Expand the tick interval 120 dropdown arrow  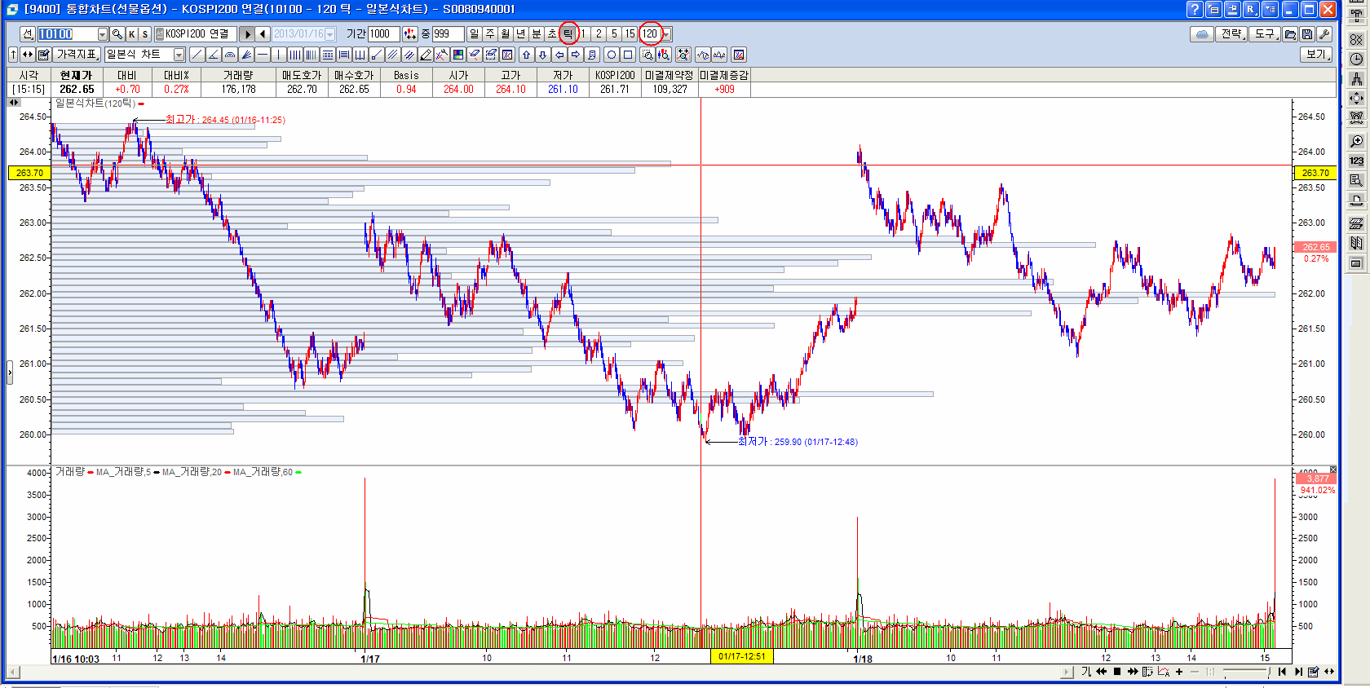click(x=666, y=34)
